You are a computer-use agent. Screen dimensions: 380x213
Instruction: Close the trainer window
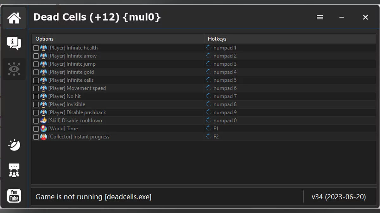click(x=365, y=17)
